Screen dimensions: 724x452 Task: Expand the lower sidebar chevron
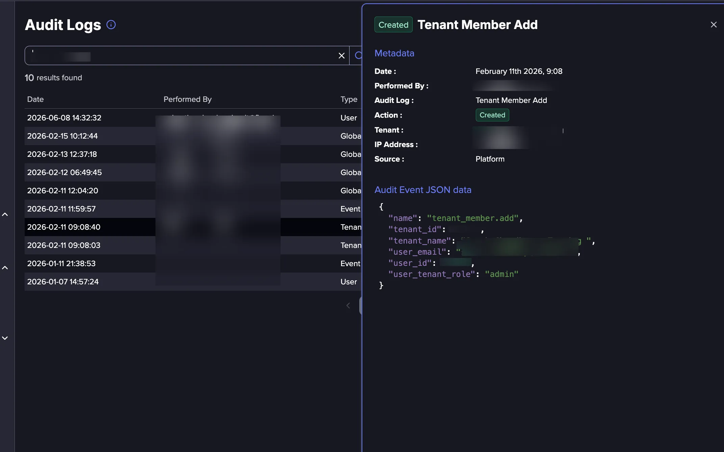5,338
